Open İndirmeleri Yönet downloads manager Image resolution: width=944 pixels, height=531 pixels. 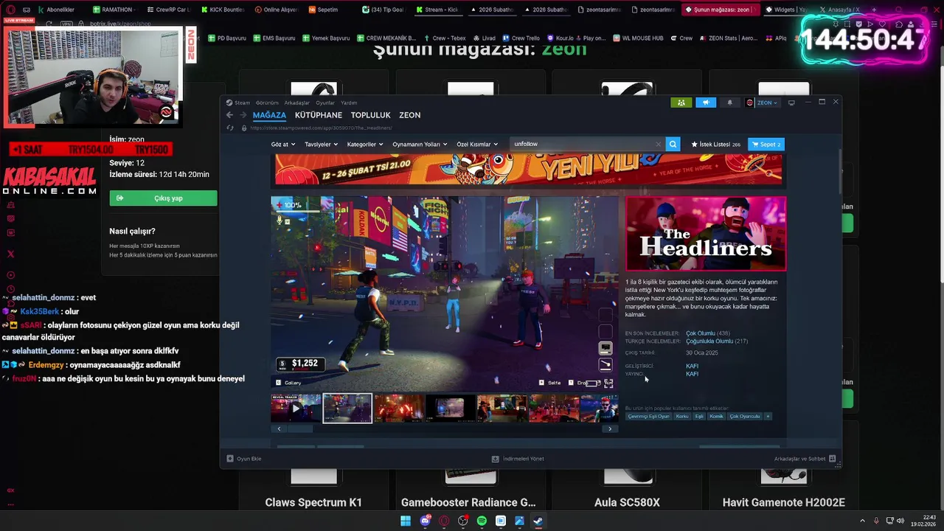pos(518,459)
